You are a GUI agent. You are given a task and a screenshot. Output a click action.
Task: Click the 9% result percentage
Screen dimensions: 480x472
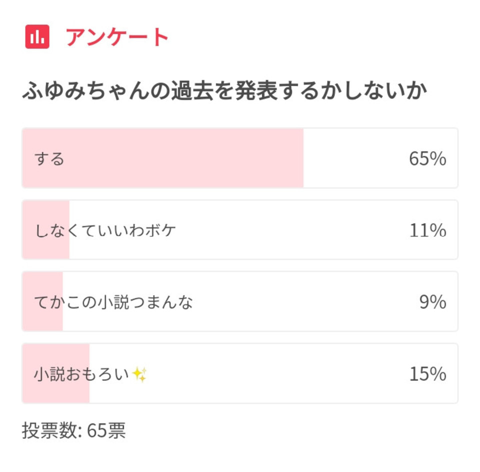433,302
